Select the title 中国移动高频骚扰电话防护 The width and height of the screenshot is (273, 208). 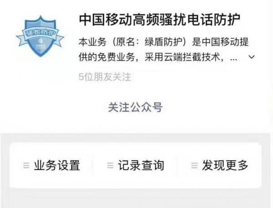click(x=160, y=20)
